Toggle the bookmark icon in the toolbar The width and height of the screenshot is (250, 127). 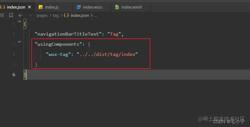pos(11,15)
